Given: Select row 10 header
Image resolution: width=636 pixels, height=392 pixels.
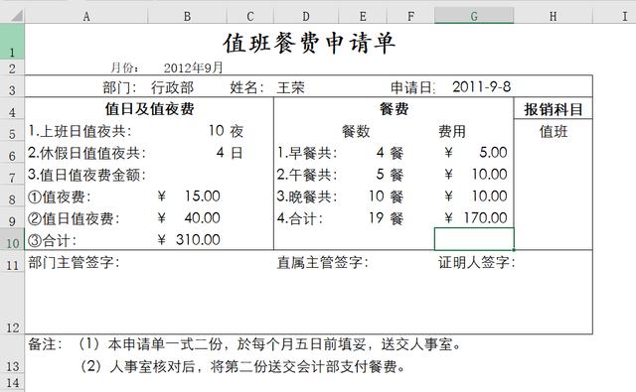Looking at the screenshot, I should pos(12,239).
